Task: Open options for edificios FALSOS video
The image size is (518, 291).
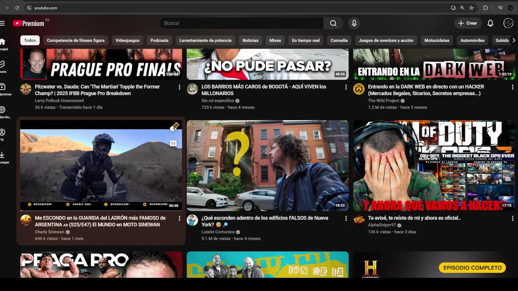Action: [346, 218]
